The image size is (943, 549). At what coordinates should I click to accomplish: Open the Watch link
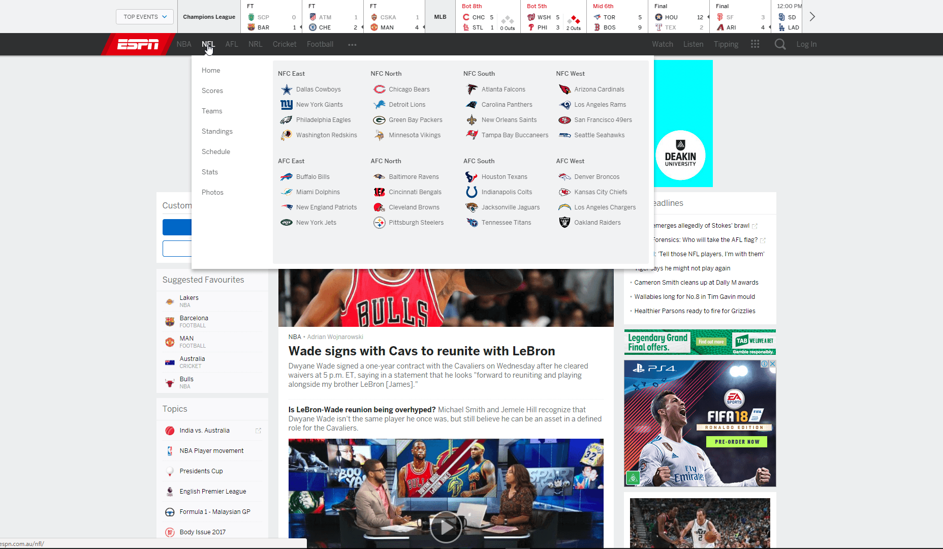point(663,44)
